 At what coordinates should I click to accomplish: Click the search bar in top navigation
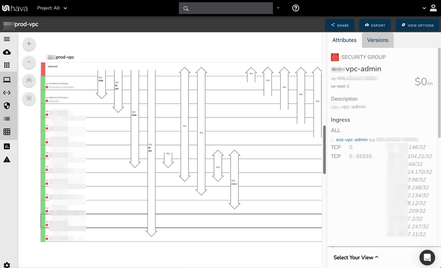tap(226, 8)
